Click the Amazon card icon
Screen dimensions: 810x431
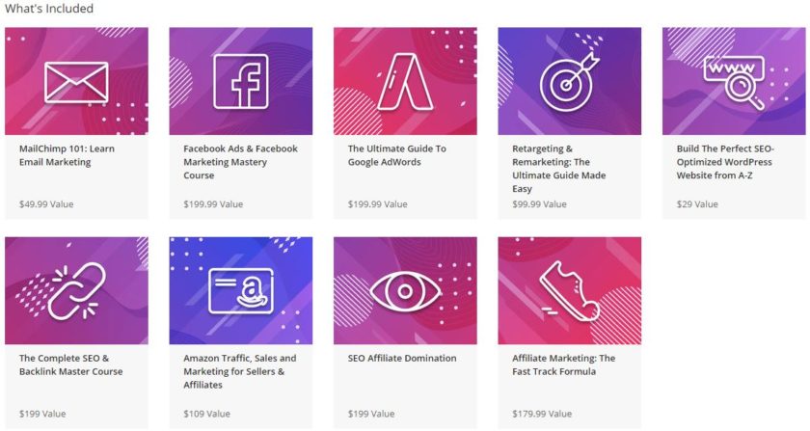[241, 291]
